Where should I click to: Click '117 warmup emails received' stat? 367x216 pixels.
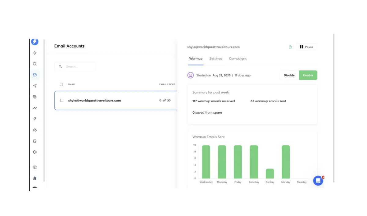click(x=213, y=101)
